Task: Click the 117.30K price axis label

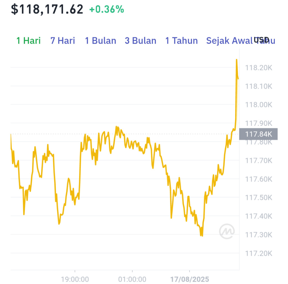Action: 259,235
